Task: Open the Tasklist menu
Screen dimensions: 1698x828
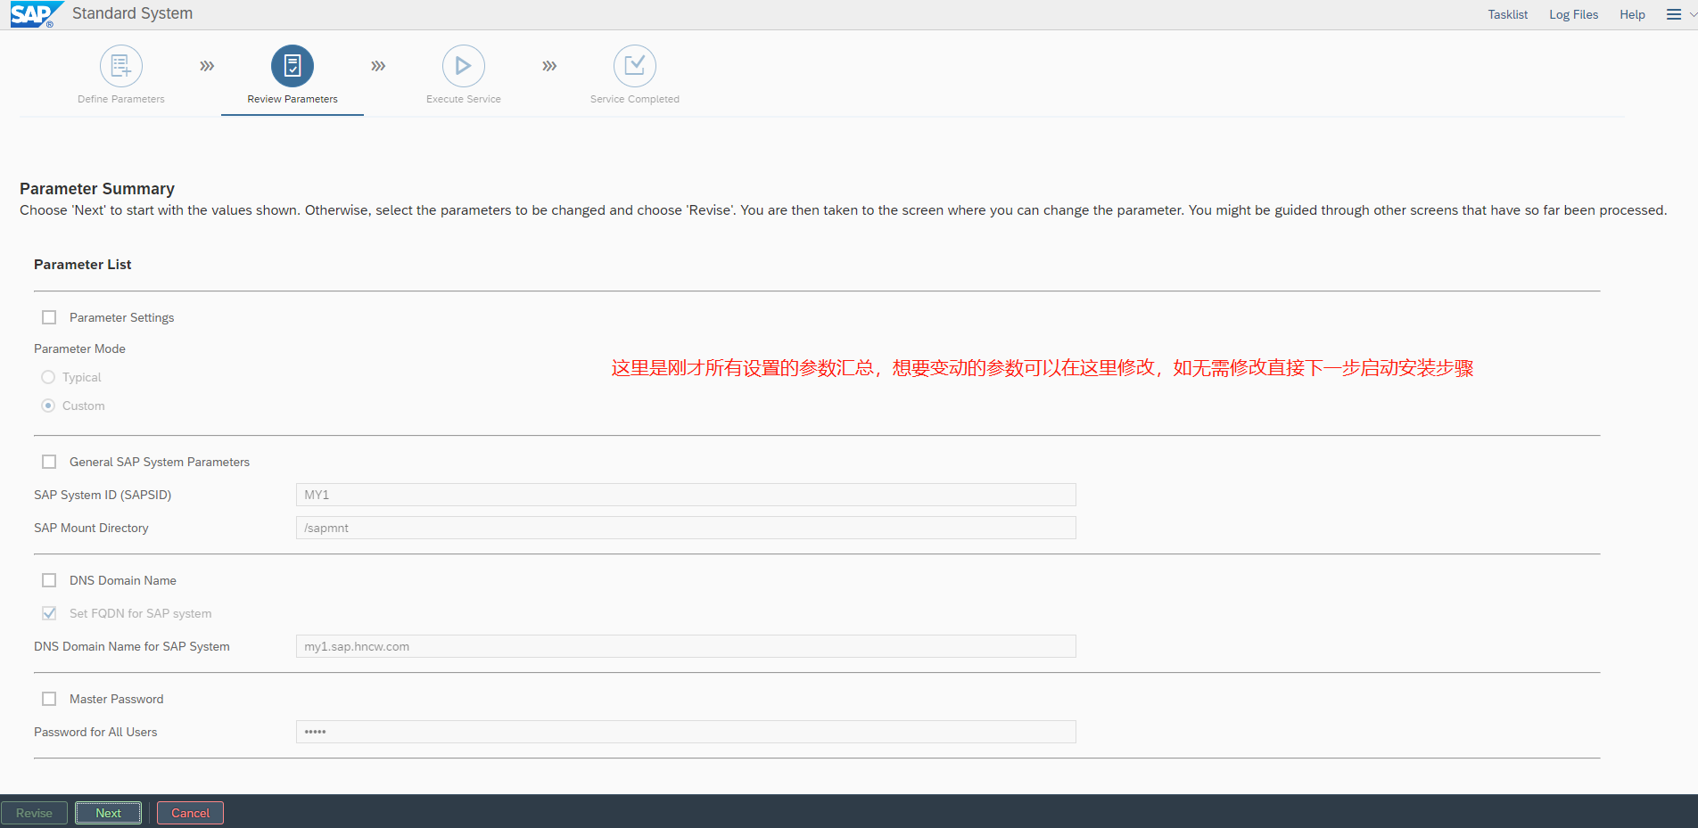Action: click(x=1507, y=14)
